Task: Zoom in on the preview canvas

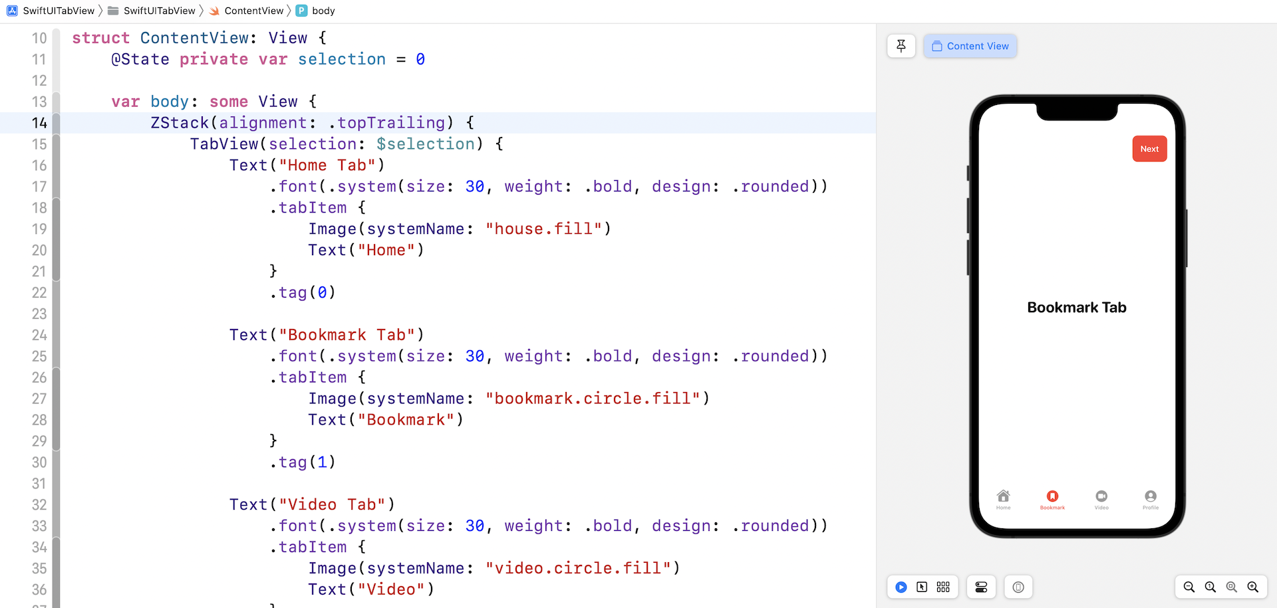Action: pyautogui.click(x=1253, y=587)
